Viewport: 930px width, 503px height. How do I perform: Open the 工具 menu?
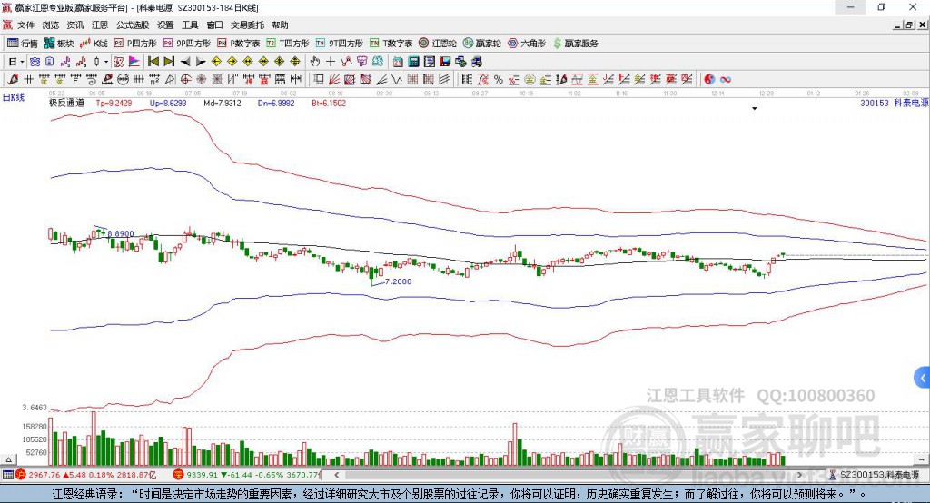point(190,25)
